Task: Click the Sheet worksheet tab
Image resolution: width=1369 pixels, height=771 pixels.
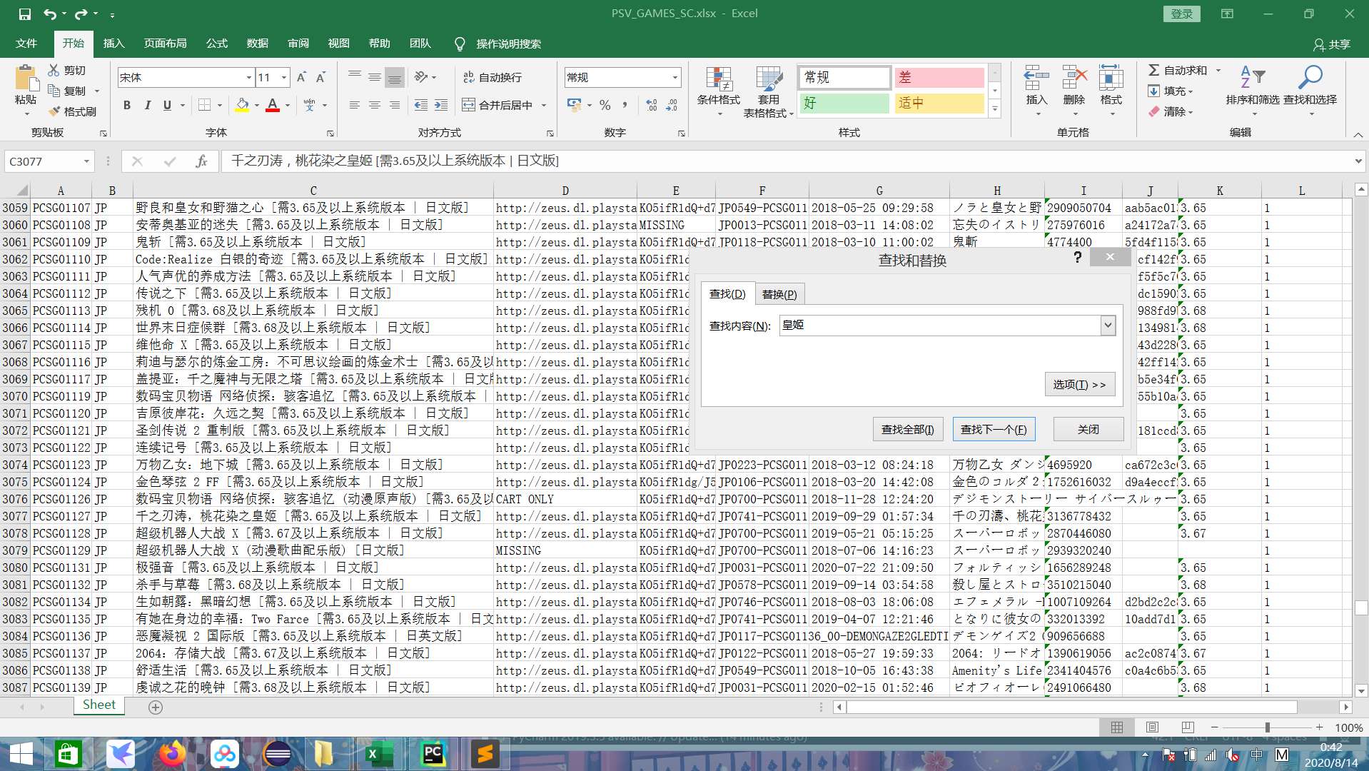Action: [99, 705]
